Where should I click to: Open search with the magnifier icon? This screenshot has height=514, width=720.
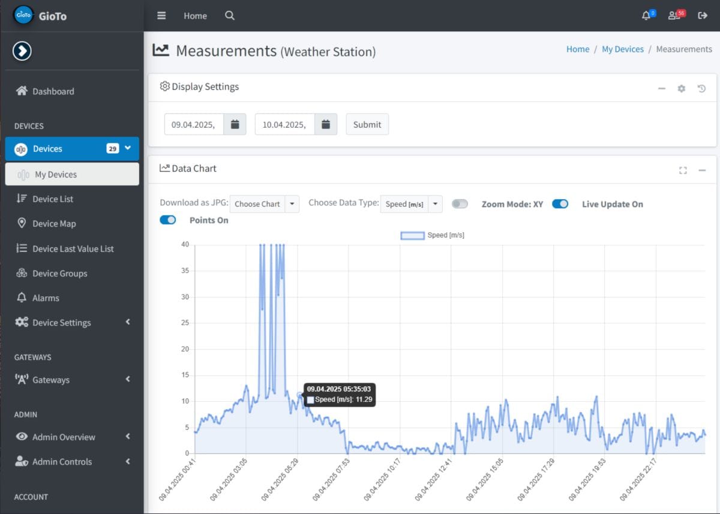point(230,16)
